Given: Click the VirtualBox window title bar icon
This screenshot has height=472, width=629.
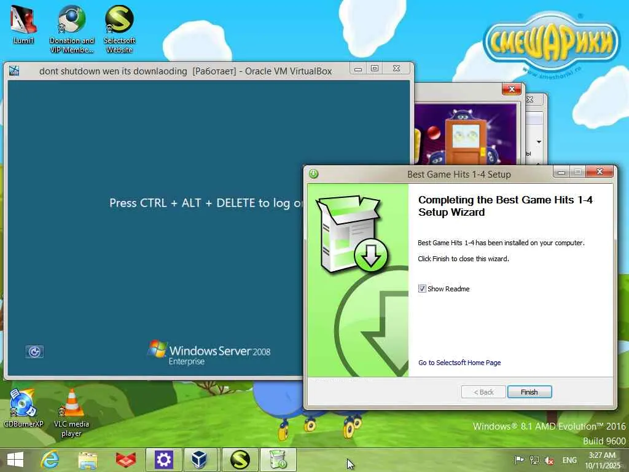Looking at the screenshot, I should pos(14,71).
